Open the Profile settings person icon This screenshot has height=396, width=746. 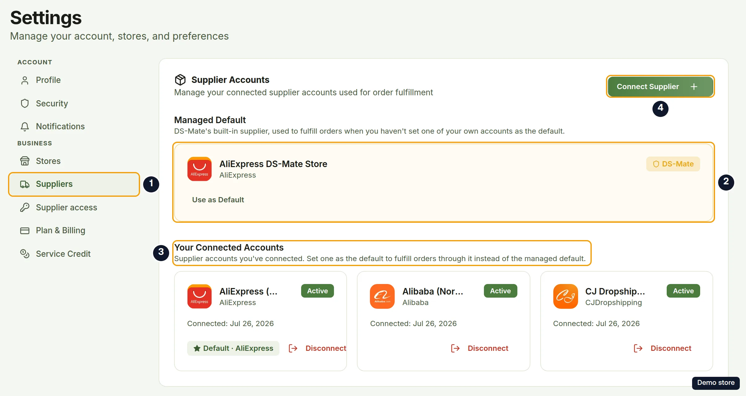pos(25,80)
